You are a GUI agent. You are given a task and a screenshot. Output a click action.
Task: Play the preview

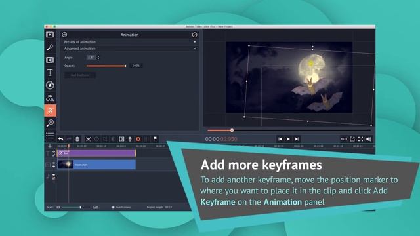pyautogui.click(x=289, y=139)
